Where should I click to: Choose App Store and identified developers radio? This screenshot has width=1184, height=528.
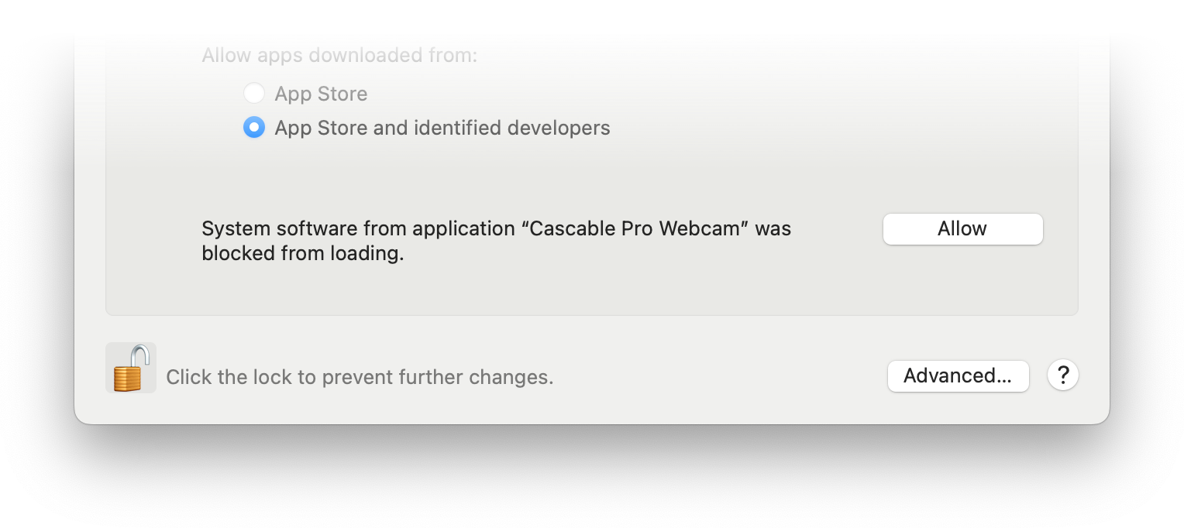point(254,127)
